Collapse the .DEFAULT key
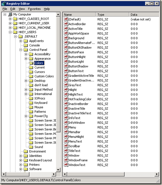Viewport: 162px width, 185px height. 16,37
